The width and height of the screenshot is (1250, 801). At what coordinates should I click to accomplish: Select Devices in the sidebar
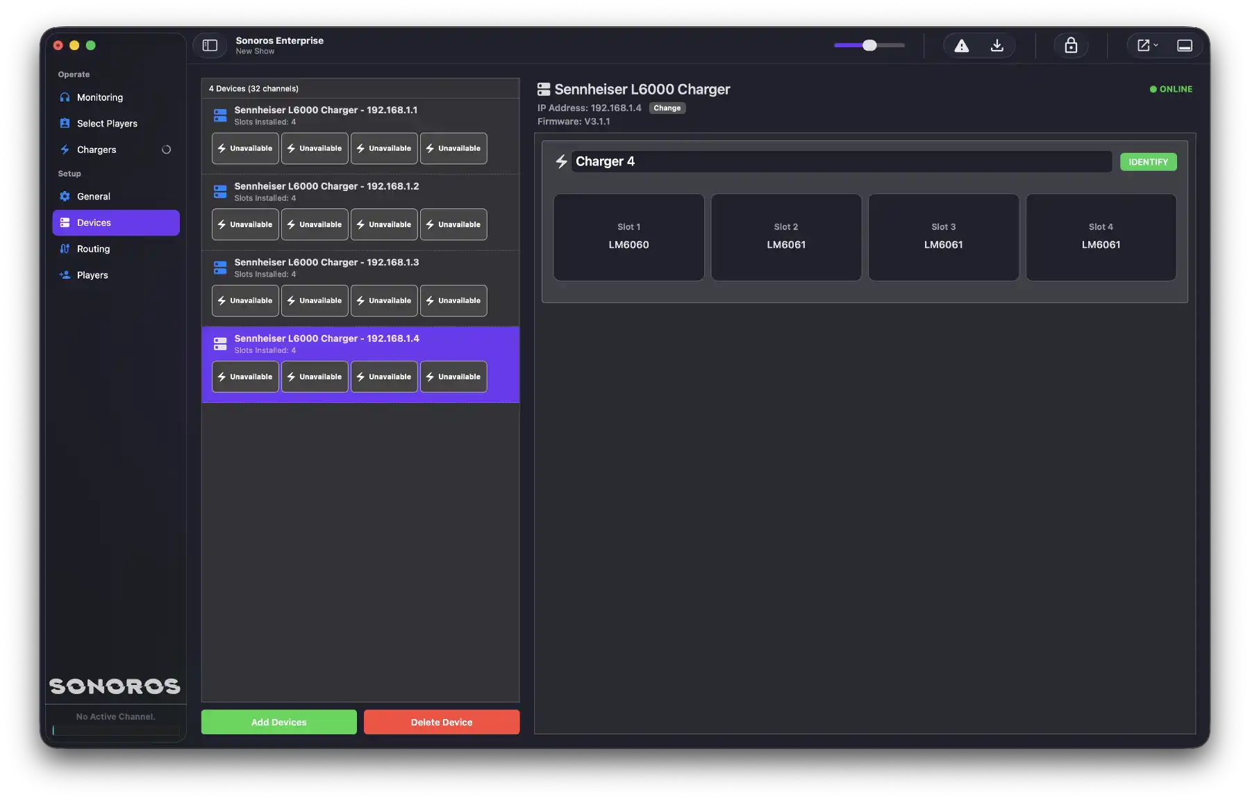click(x=116, y=223)
